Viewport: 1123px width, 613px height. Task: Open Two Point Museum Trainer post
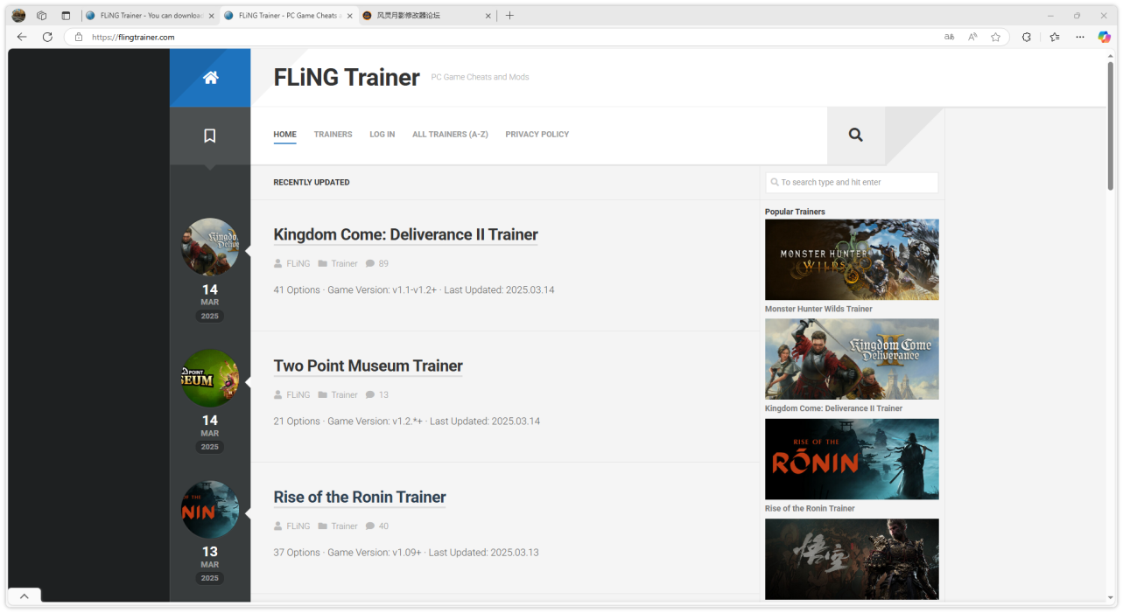click(368, 366)
